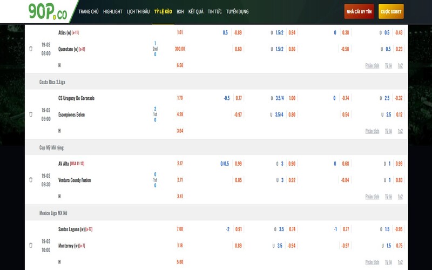Click trash icon for Santos Laguna match
432x270 pixels.
coord(31,246)
